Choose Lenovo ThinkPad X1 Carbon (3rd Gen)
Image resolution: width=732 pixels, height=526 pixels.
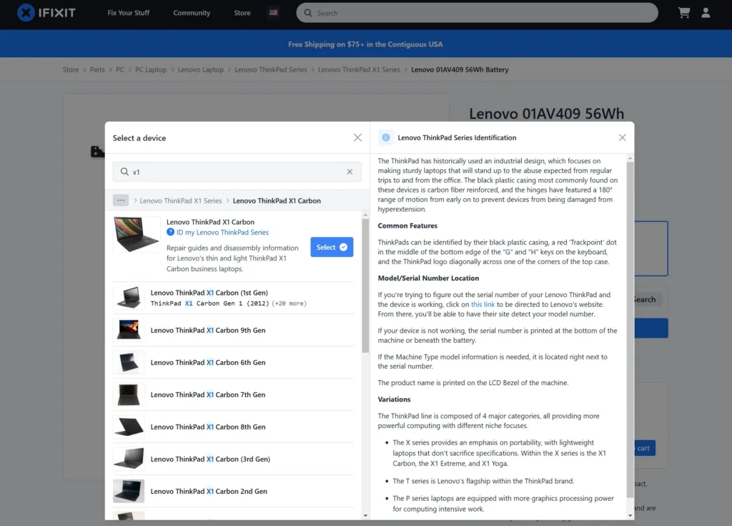point(234,459)
